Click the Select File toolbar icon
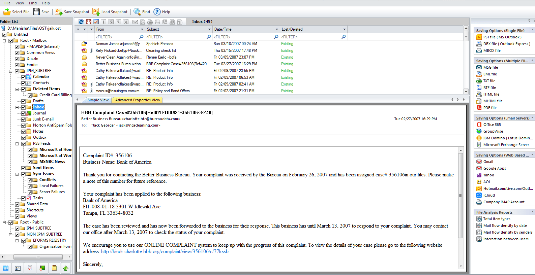The width and height of the screenshot is (535, 275). 17,12
